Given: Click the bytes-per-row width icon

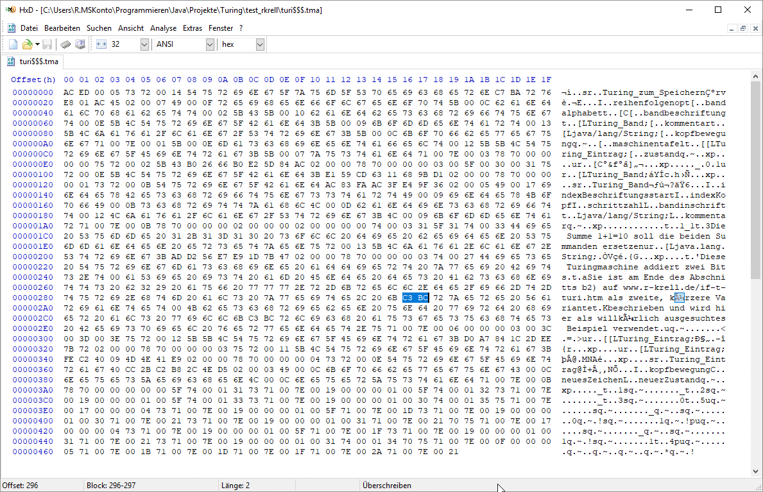Looking at the screenshot, I should 101,44.
